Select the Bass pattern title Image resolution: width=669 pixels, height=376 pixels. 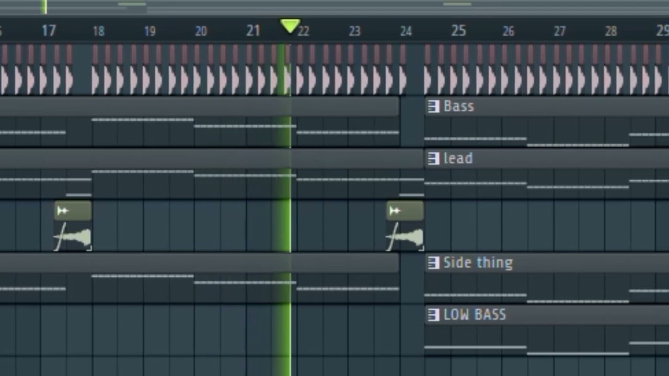coord(458,107)
